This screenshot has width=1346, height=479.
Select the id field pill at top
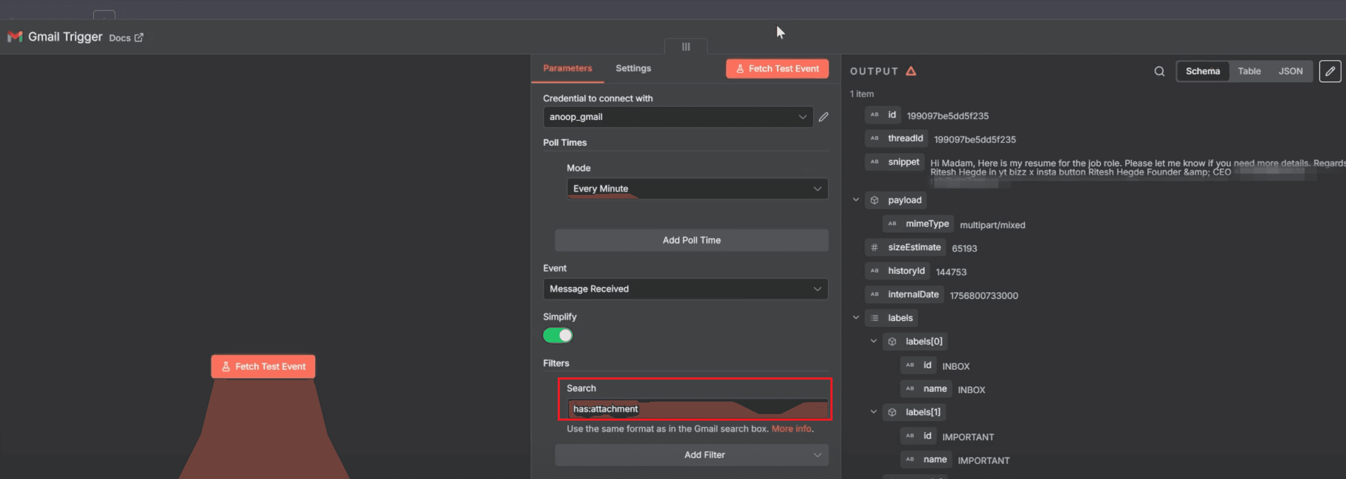pos(883,115)
